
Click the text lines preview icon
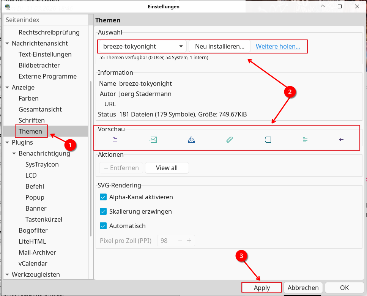click(x=305, y=140)
